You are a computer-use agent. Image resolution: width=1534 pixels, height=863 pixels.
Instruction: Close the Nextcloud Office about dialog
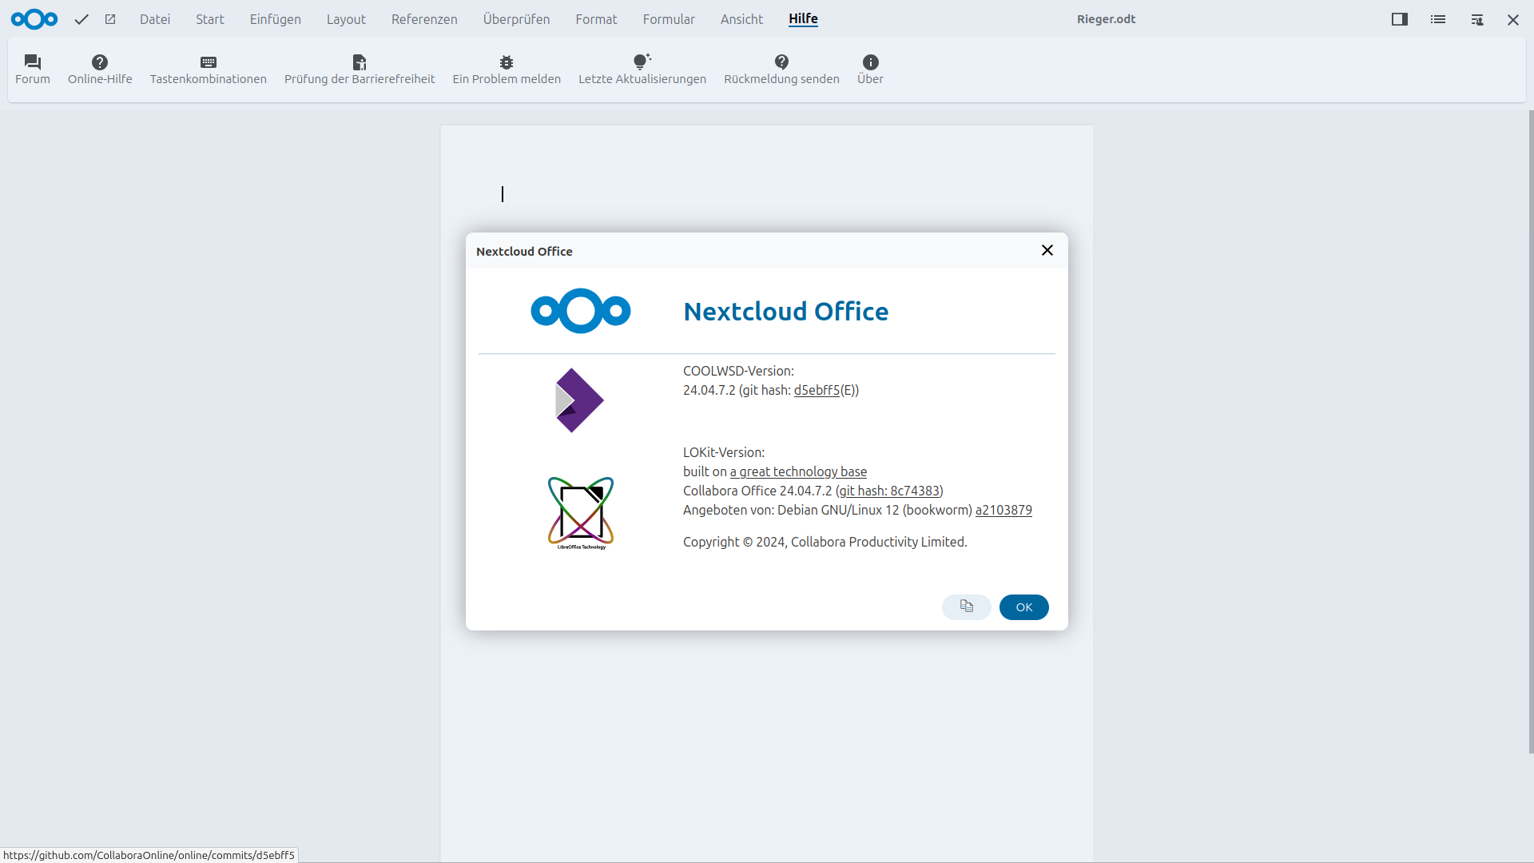coord(1047,251)
